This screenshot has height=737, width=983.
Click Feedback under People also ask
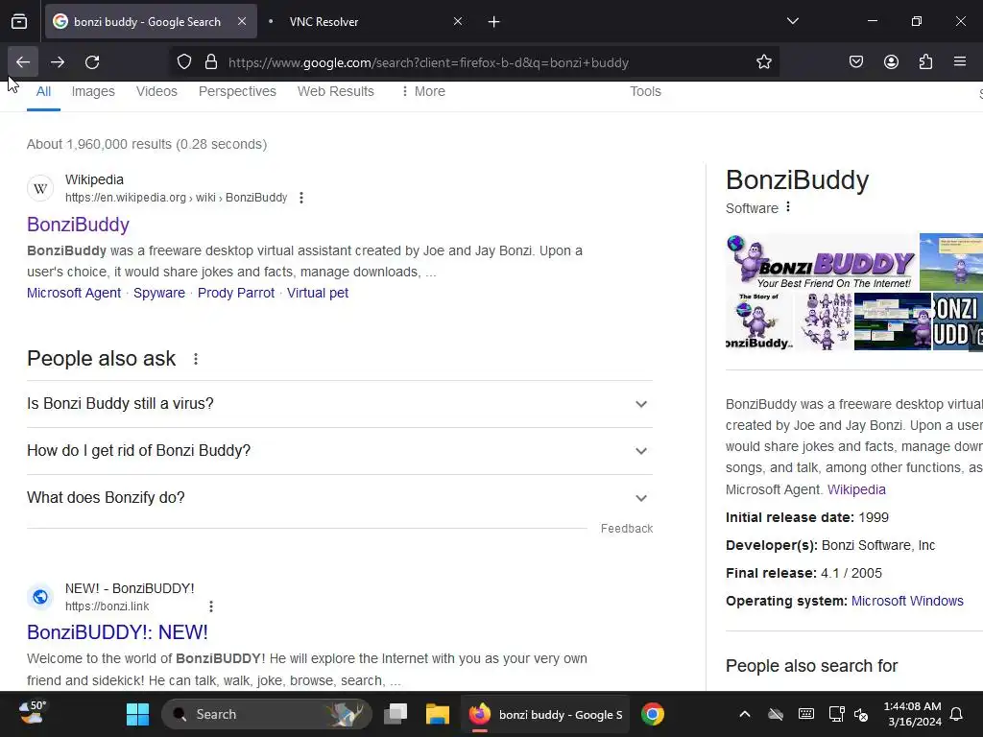[x=627, y=529]
